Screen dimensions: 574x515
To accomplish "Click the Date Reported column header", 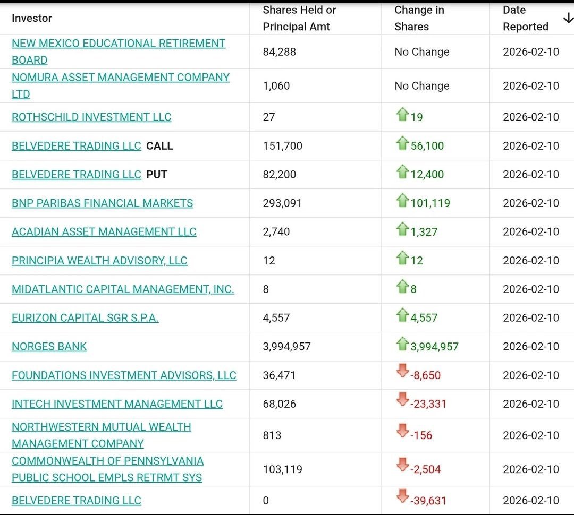I will (525, 18).
